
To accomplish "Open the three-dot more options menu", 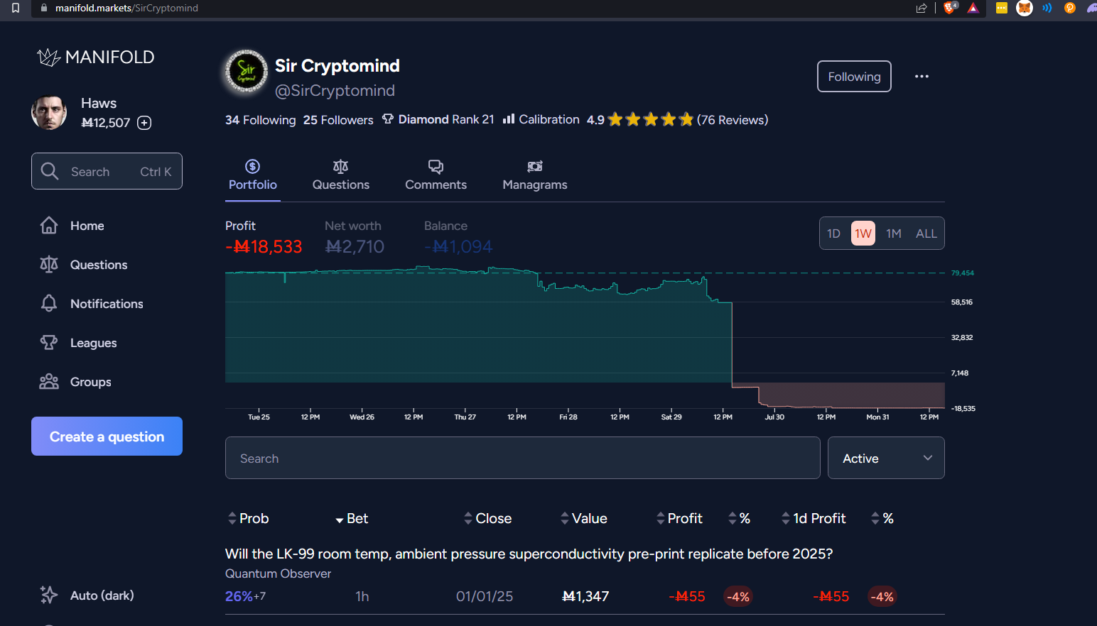I will [922, 76].
